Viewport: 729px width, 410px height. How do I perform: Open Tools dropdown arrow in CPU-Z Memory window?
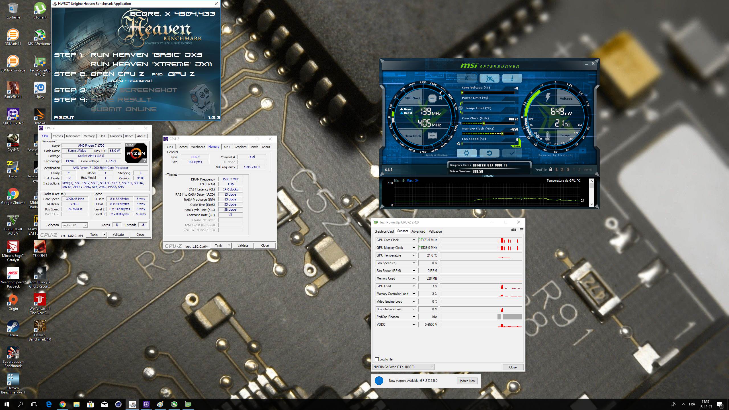tap(229, 245)
